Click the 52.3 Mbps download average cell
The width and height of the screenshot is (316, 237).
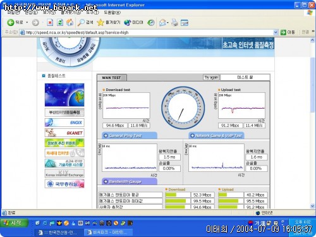(202, 195)
